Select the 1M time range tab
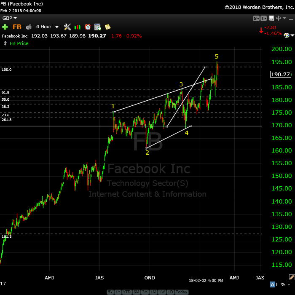Screen dimensions: 295x295 click(153, 292)
